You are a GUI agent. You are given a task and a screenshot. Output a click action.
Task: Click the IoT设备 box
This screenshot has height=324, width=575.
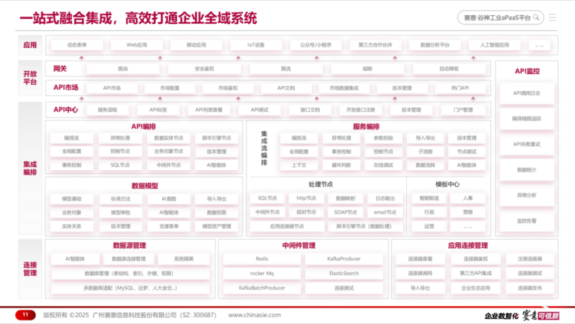click(x=256, y=45)
